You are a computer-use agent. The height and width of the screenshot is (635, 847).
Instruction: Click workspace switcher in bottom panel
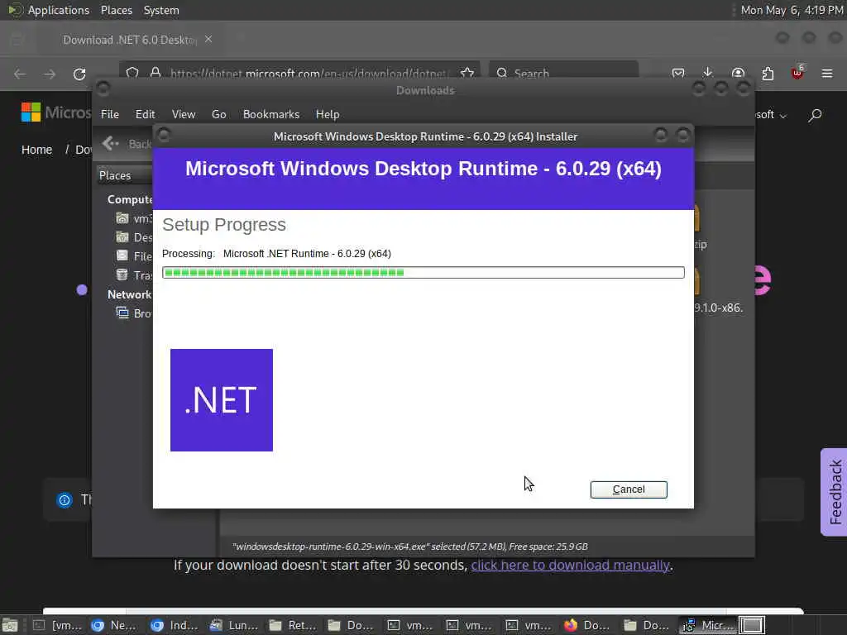pyautogui.click(x=751, y=625)
